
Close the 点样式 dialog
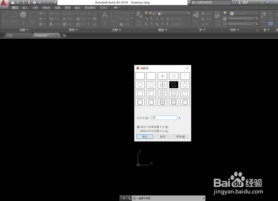click(x=187, y=68)
